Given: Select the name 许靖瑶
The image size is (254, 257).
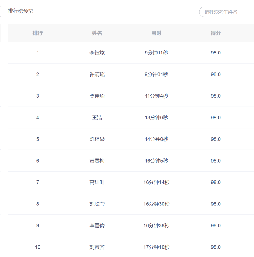Looking at the screenshot, I should (x=97, y=74).
